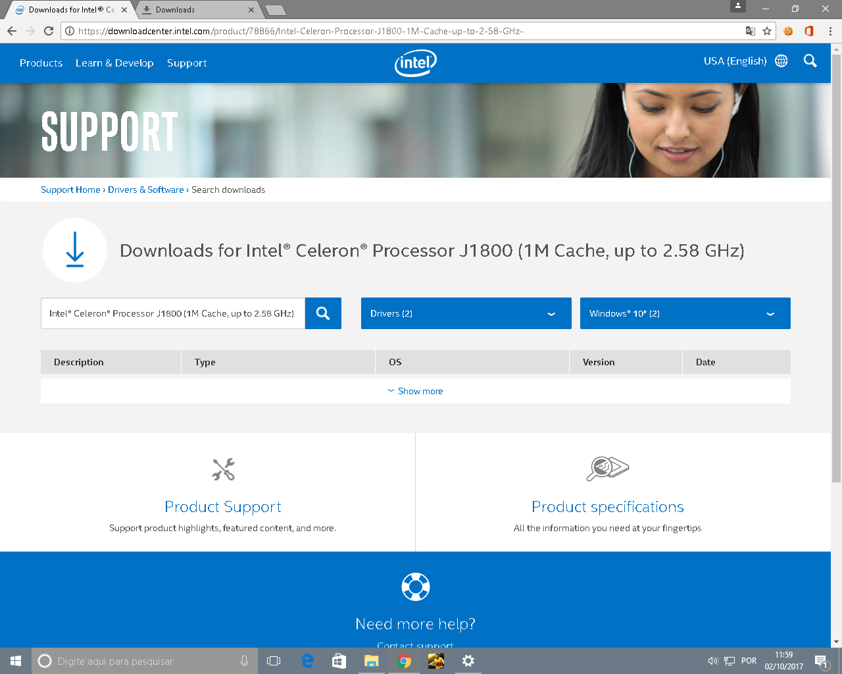Click the taskbar clock 11:59

click(x=784, y=661)
